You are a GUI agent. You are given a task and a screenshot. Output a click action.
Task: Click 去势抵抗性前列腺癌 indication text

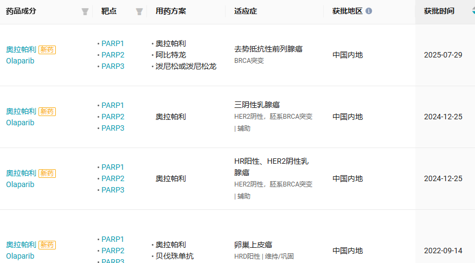tap(268, 49)
